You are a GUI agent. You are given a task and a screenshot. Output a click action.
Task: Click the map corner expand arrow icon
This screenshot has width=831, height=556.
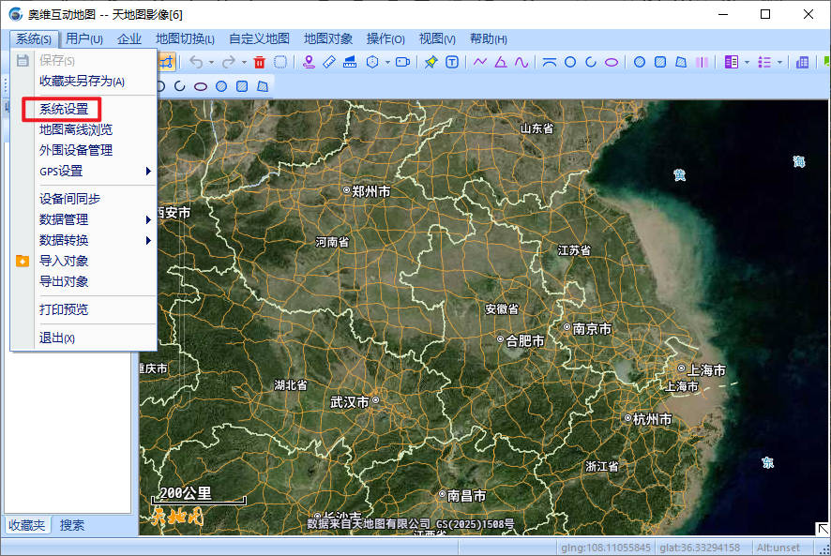tap(822, 529)
